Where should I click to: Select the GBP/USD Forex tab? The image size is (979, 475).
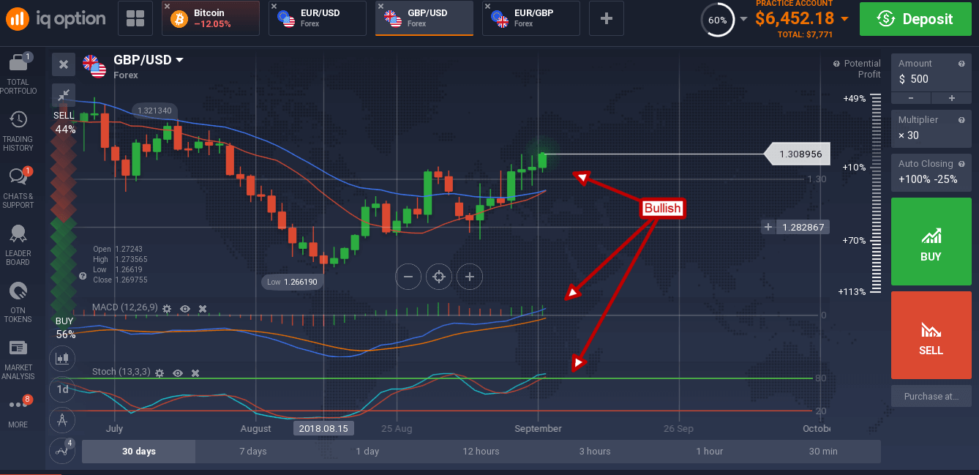coord(424,18)
